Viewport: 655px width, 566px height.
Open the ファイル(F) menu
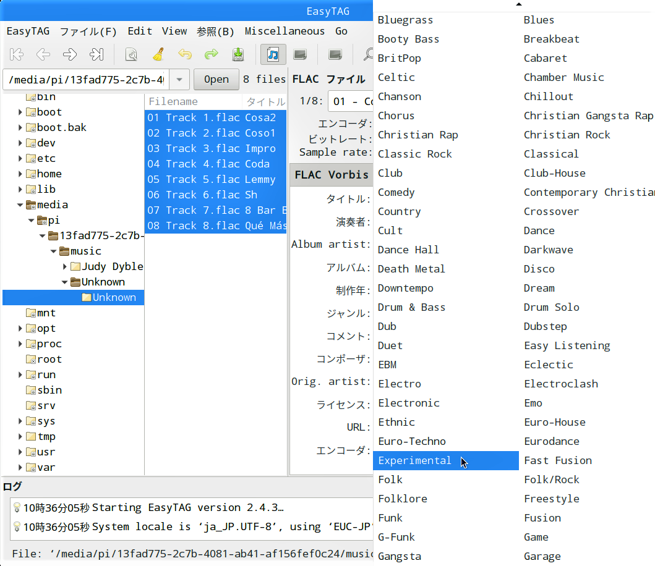coord(88,32)
